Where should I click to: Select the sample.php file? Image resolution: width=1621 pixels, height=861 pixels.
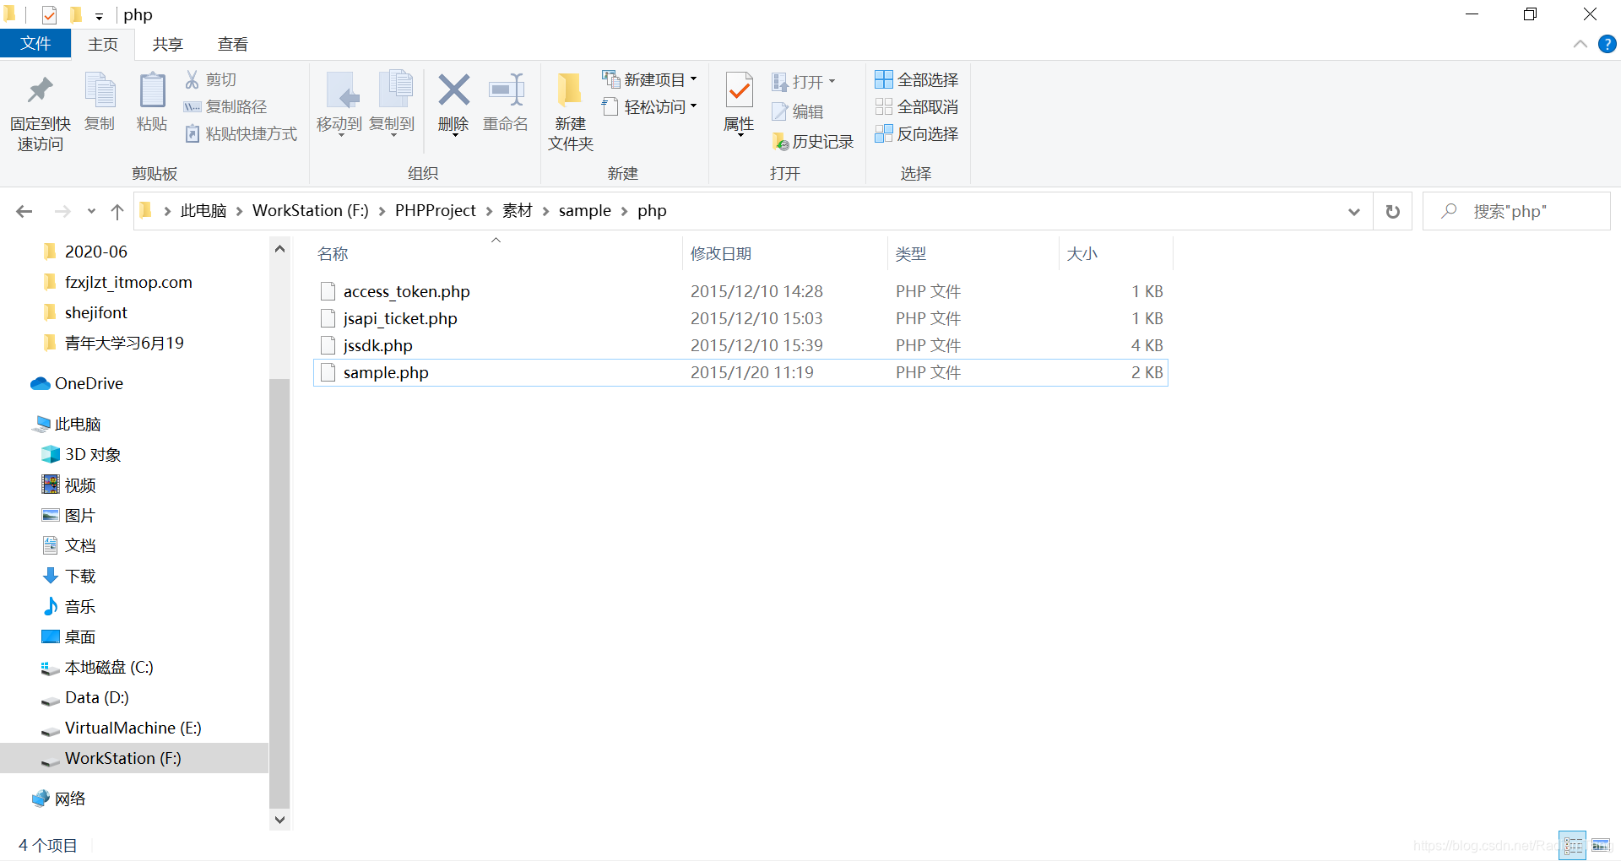(x=740, y=372)
